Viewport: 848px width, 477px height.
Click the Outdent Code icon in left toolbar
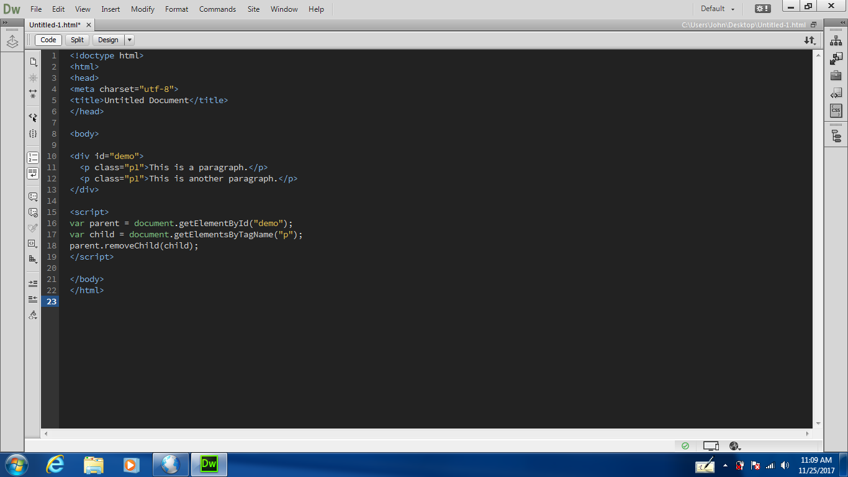point(33,299)
